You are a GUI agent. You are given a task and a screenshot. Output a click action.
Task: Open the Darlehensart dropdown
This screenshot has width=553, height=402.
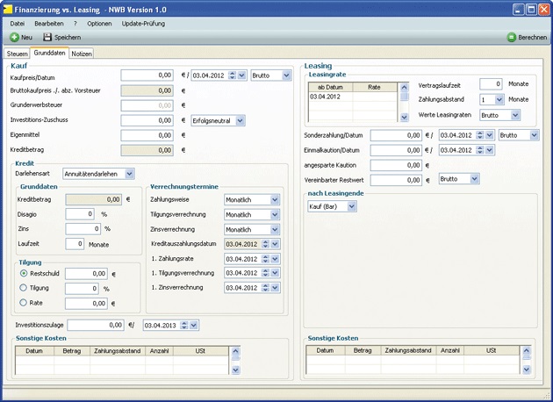130,174
